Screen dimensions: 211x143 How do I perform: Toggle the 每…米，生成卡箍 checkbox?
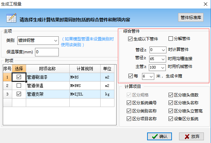(x=131, y=76)
